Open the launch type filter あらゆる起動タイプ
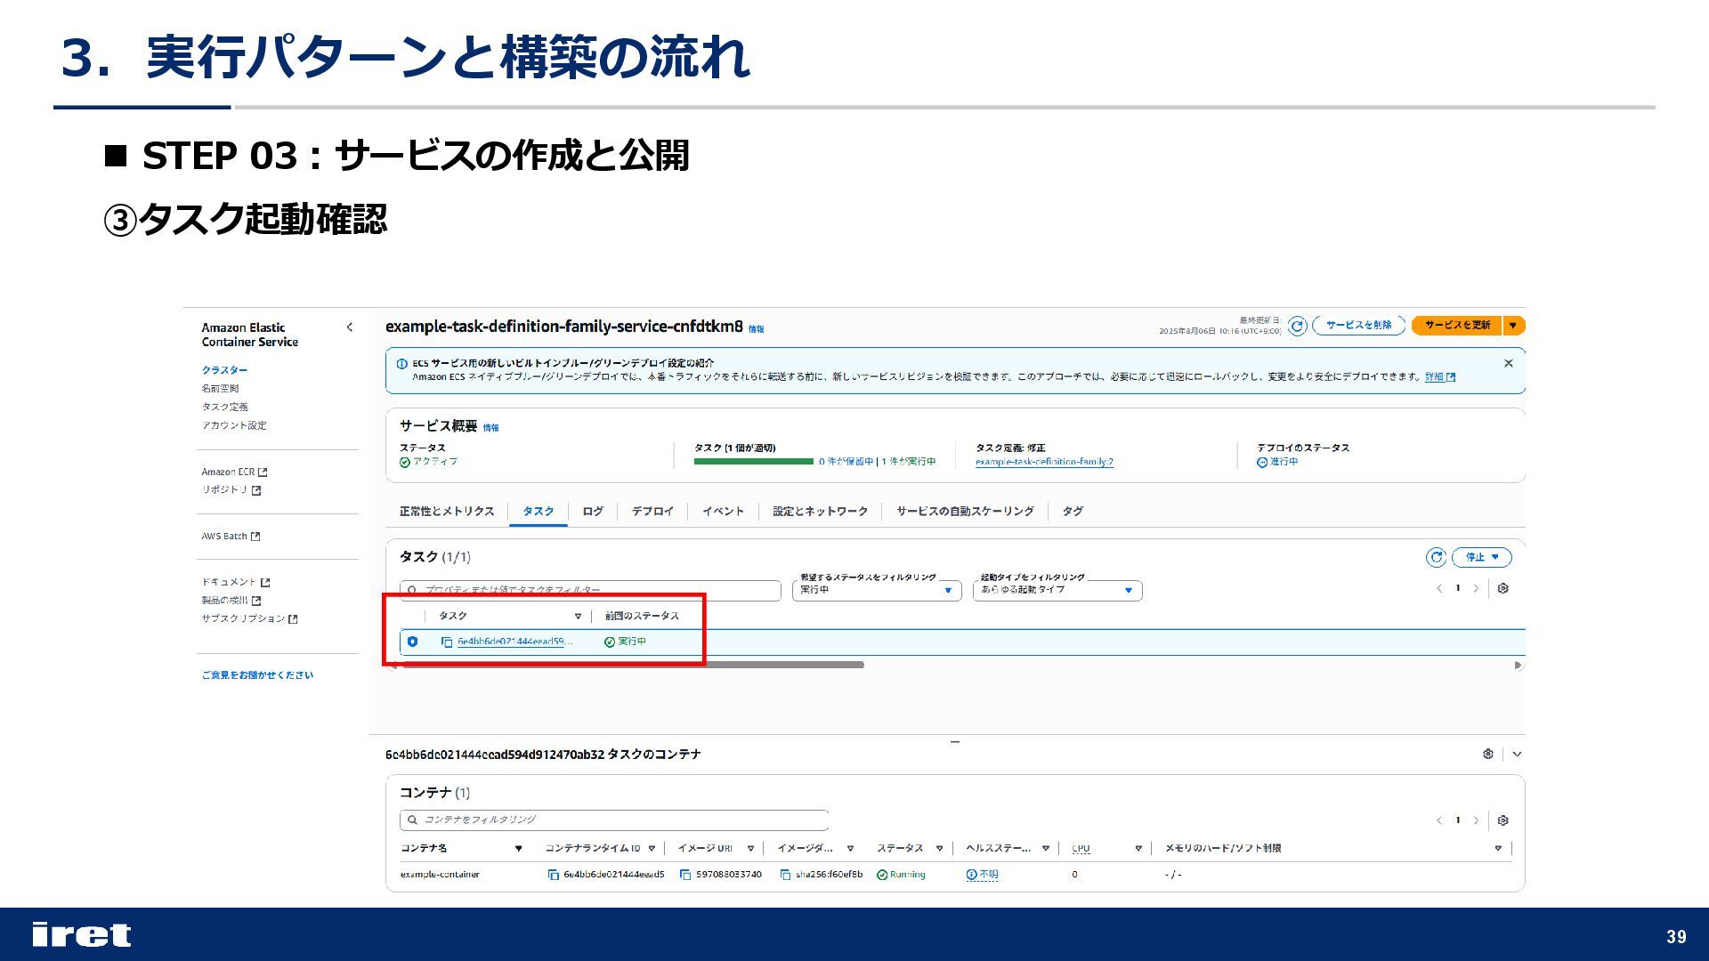Viewport: 1709px width, 961px height. point(1057,590)
